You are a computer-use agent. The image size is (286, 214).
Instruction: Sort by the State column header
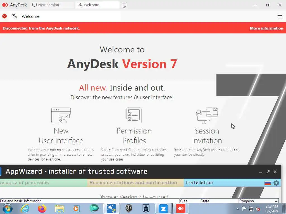[x=219, y=201]
